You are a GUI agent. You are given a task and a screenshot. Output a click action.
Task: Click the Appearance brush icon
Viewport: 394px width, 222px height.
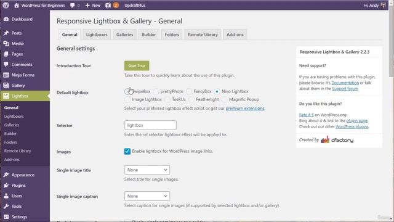coord(6,175)
